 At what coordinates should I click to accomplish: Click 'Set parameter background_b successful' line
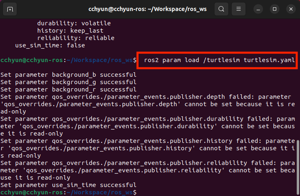click(68, 75)
